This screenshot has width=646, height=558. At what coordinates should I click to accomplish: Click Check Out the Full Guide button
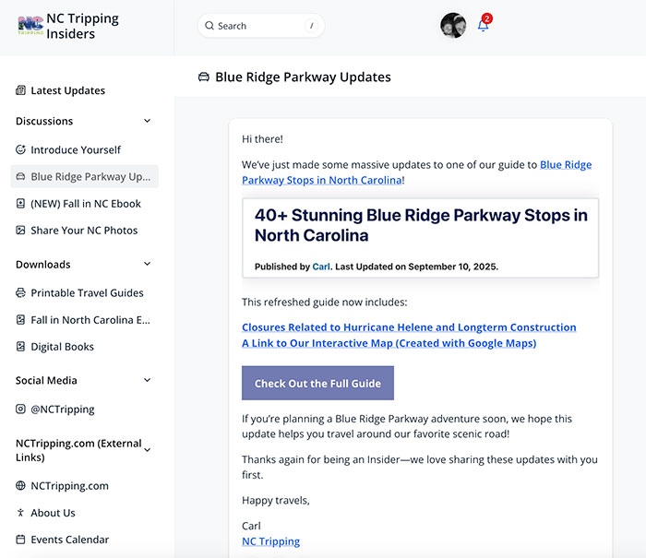coord(317,383)
